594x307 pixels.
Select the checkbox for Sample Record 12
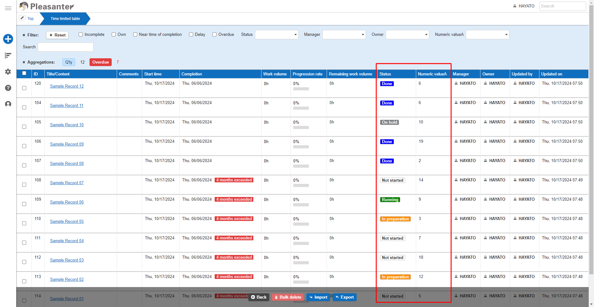click(24, 88)
